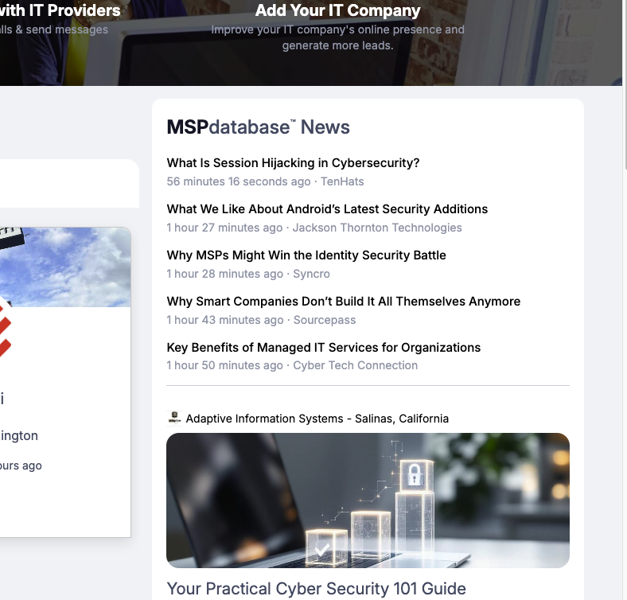Open Key Benefits of Managed IT Services article
The width and height of the screenshot is (627, 600).
coord(324,347)
